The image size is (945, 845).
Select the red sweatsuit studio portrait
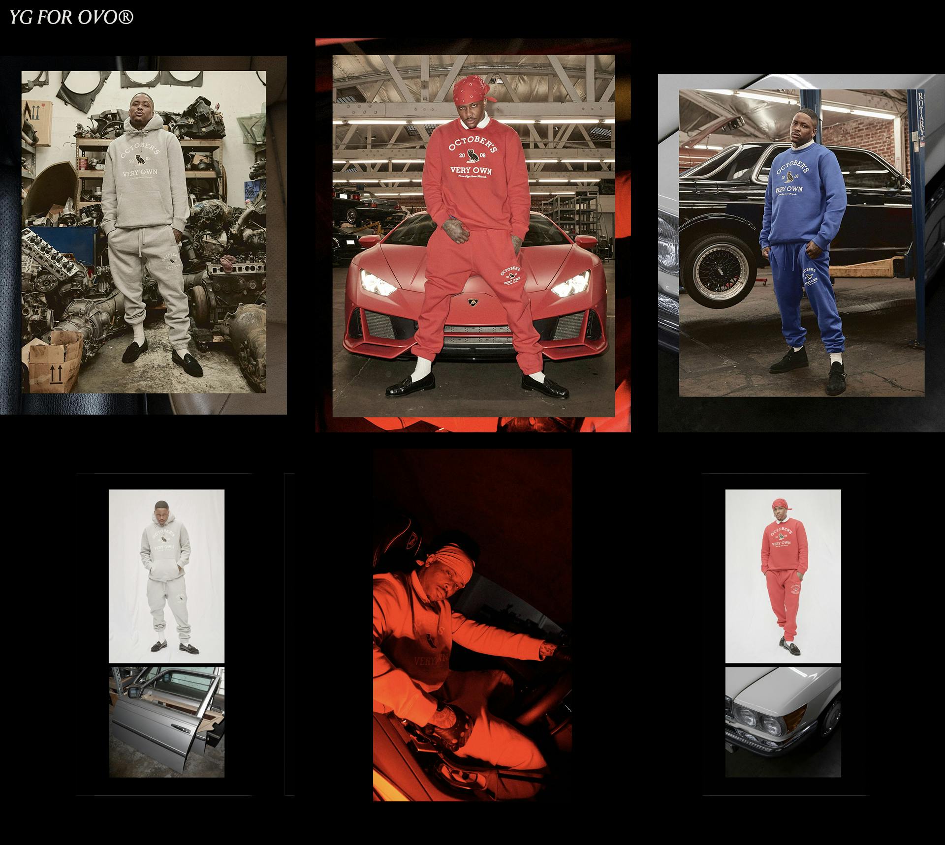coord(783,576)
